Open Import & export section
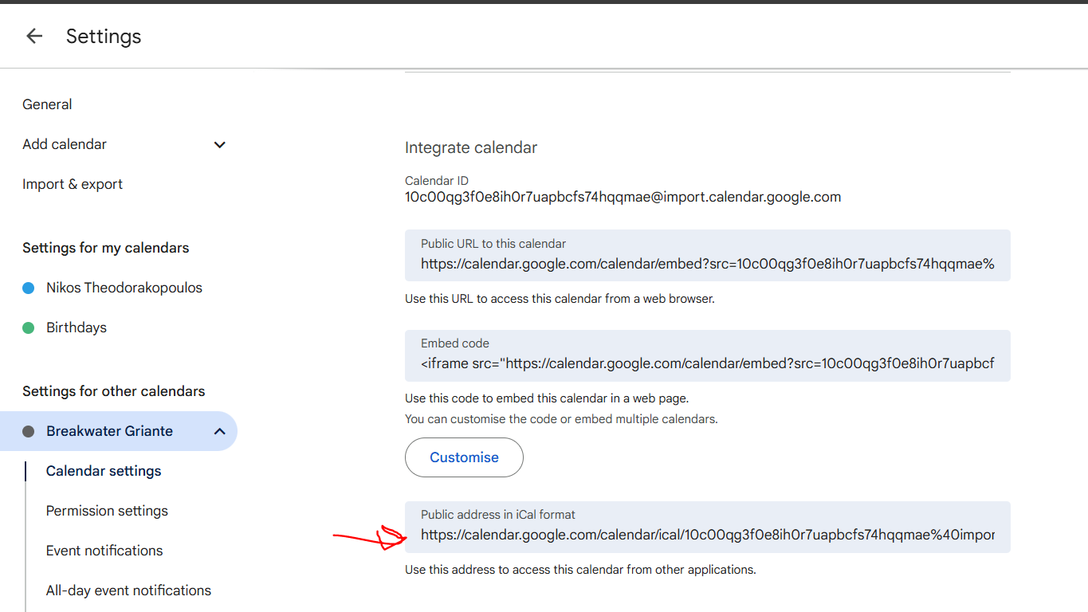This screenshot has width=1088, height=612. click(x=73, y=184)
